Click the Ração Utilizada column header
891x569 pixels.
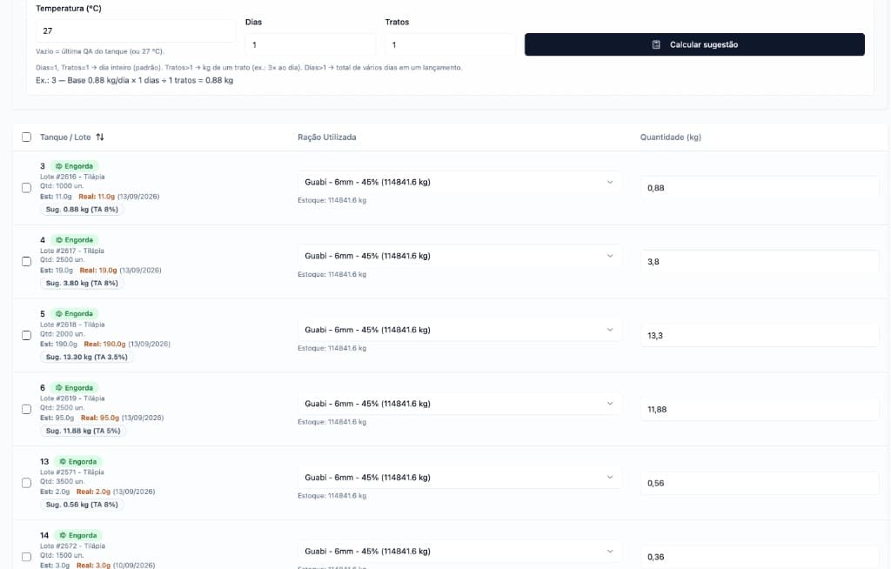click(x=327, y=137)
